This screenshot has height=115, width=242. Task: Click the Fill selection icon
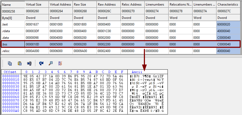(x=29, y=63)
